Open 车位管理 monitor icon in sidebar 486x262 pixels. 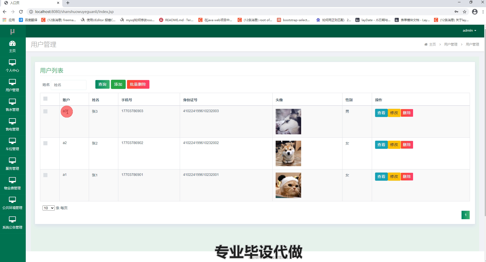(12, 141)
